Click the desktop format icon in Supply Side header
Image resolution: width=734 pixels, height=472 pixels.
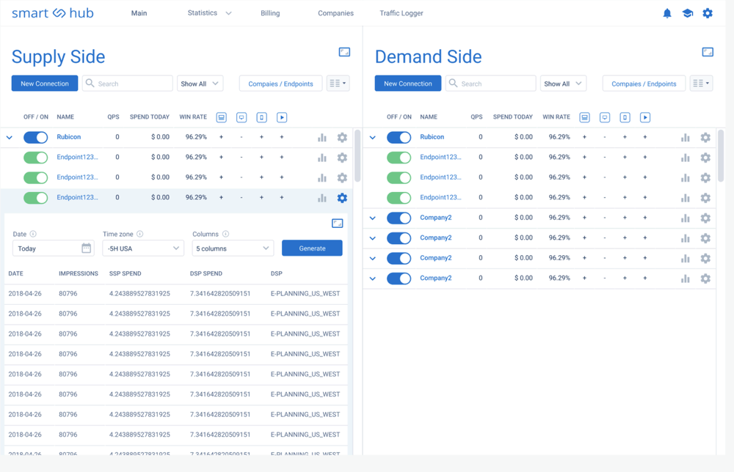[241, 117]
